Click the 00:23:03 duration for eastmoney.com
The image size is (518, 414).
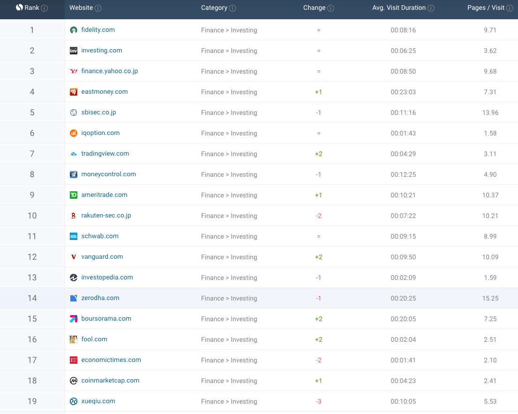403,92
